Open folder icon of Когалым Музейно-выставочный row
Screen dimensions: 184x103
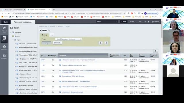60,65
